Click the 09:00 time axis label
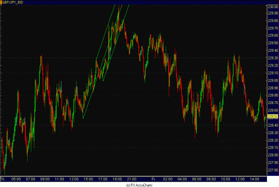 [45, 179]
